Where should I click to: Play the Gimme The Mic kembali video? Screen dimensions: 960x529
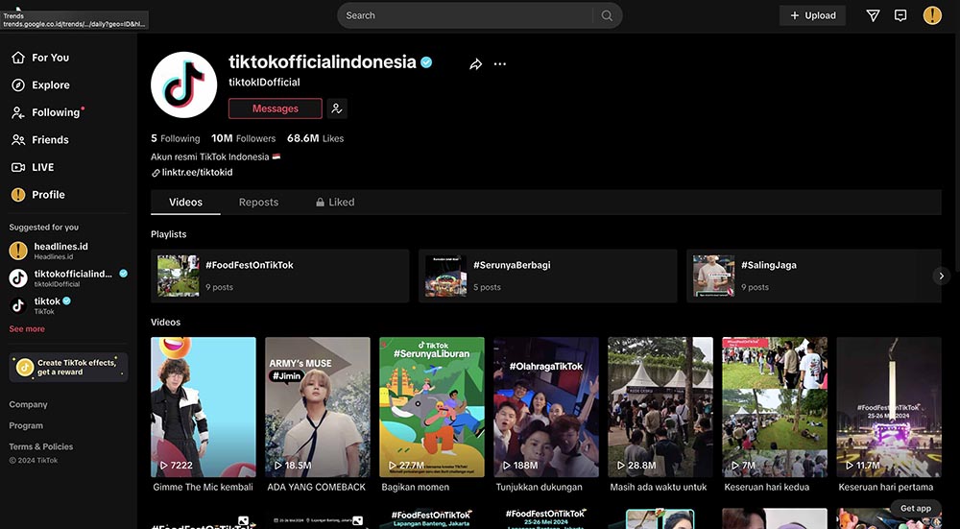(x=204, y=407)
